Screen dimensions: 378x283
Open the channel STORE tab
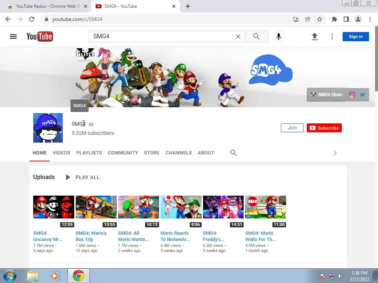click(x=152, y=153)
